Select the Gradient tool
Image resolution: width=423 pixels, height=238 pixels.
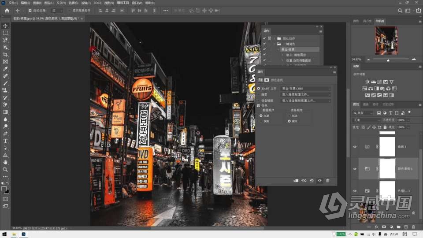coord(5,112)
